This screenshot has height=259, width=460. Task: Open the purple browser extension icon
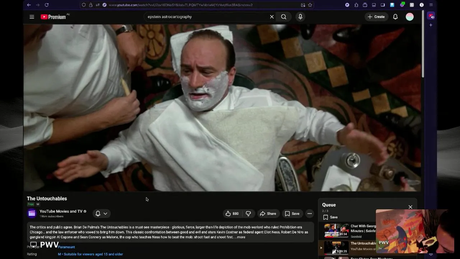pyautogui.click(x=402, y=5)
